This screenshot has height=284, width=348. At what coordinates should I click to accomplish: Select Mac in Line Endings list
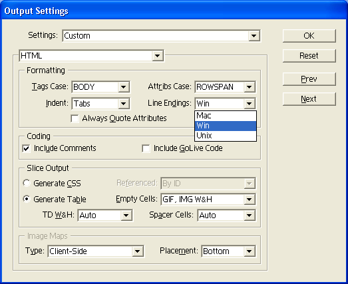226,116
